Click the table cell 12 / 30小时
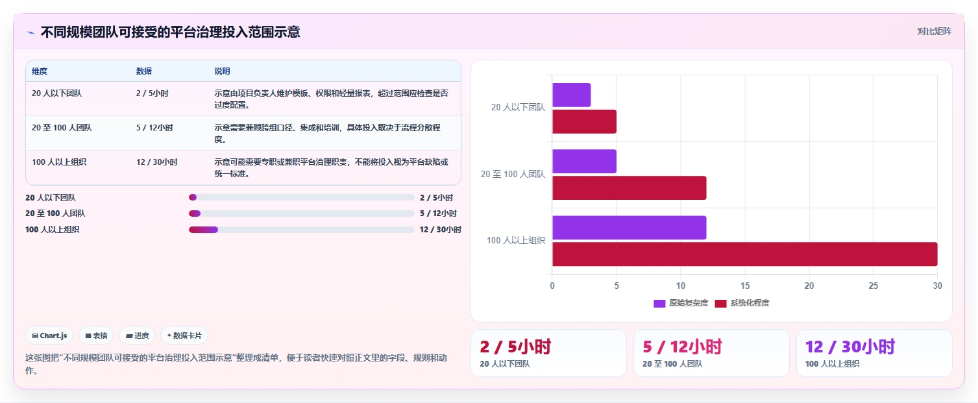The width and height of the screenshot is (978, 403). pos(157,162)
